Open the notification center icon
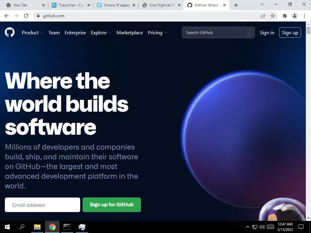This screenshot has height=233, width=311. [x=301, y=227]
